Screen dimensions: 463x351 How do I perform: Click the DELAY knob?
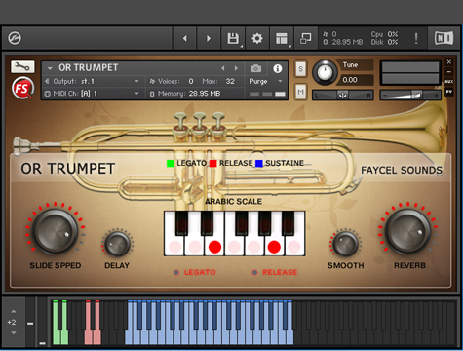pyautogui.click(x=117, y=244)
